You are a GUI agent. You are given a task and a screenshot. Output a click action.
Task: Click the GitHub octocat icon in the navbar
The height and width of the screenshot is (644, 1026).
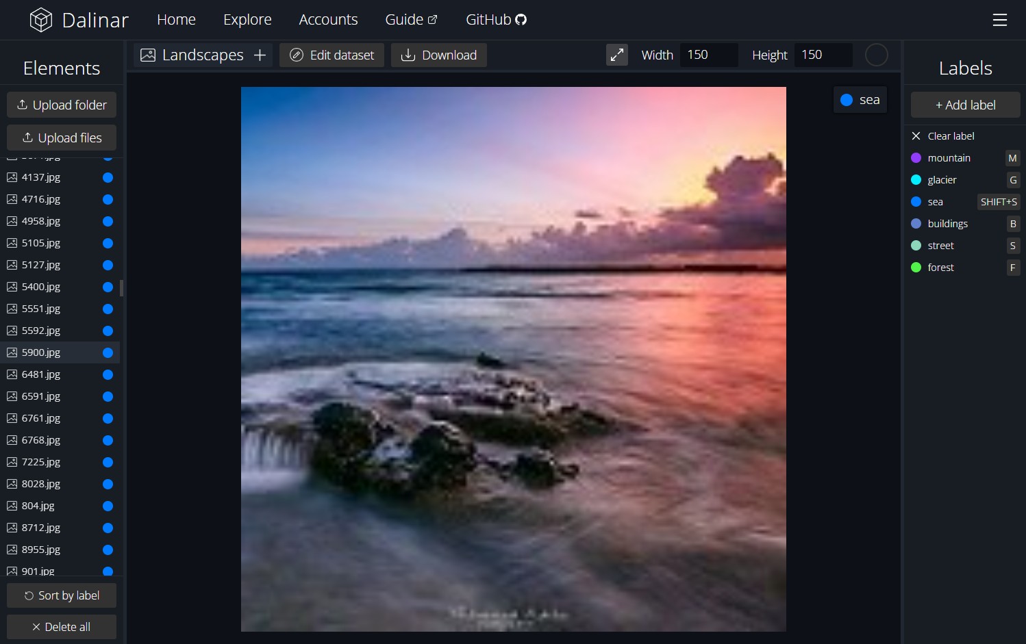click(521, 19)
